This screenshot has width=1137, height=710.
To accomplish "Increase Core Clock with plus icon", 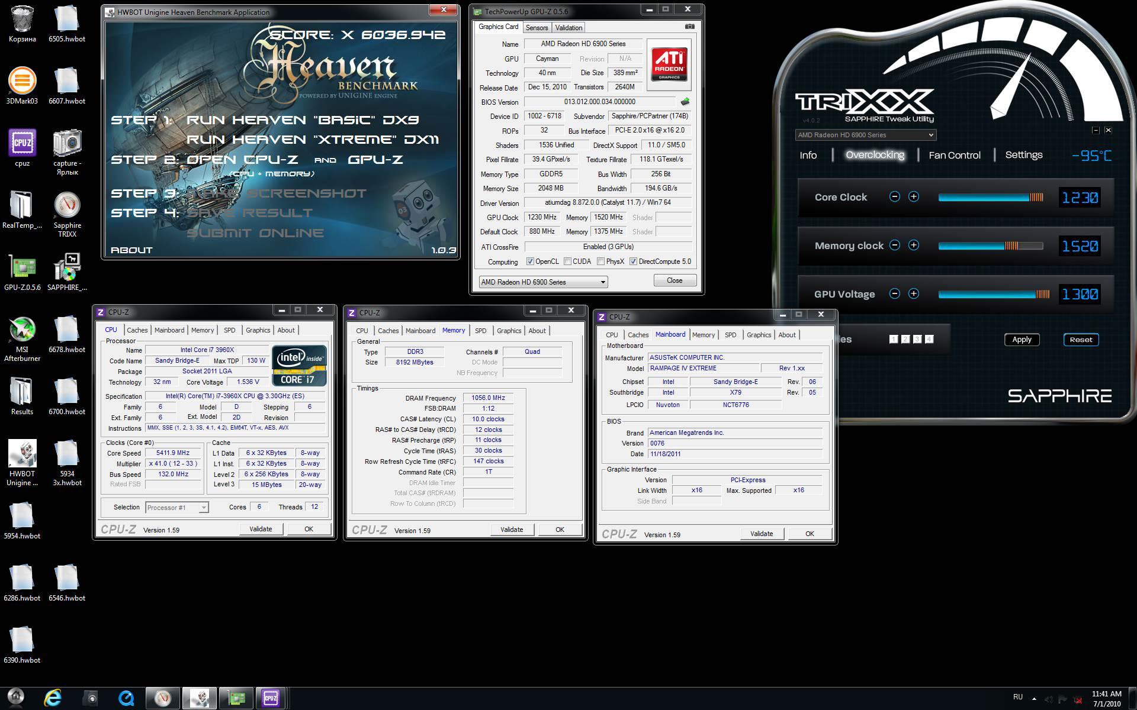I will click(914, 196).
